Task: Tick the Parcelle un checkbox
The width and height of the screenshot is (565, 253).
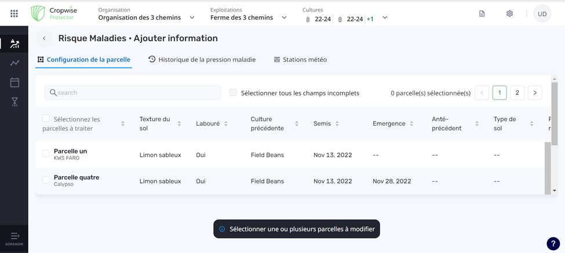Action: click(x=46, y=154)
